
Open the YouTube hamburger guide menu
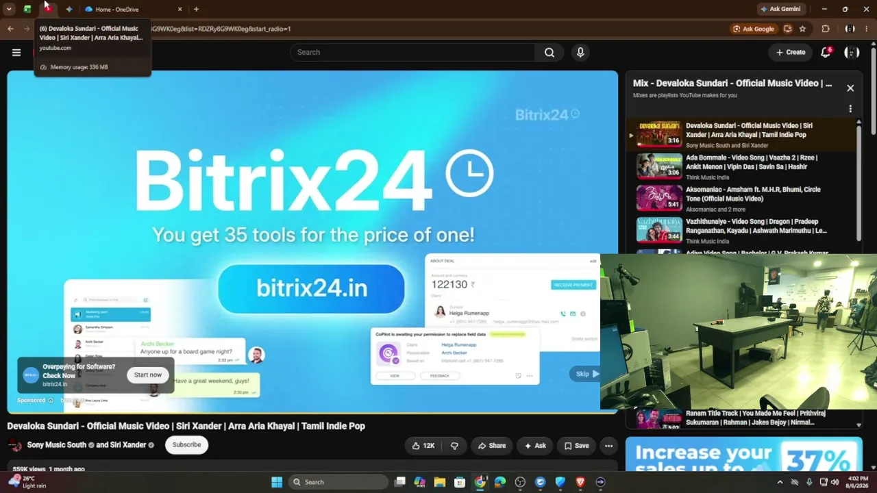16,52
